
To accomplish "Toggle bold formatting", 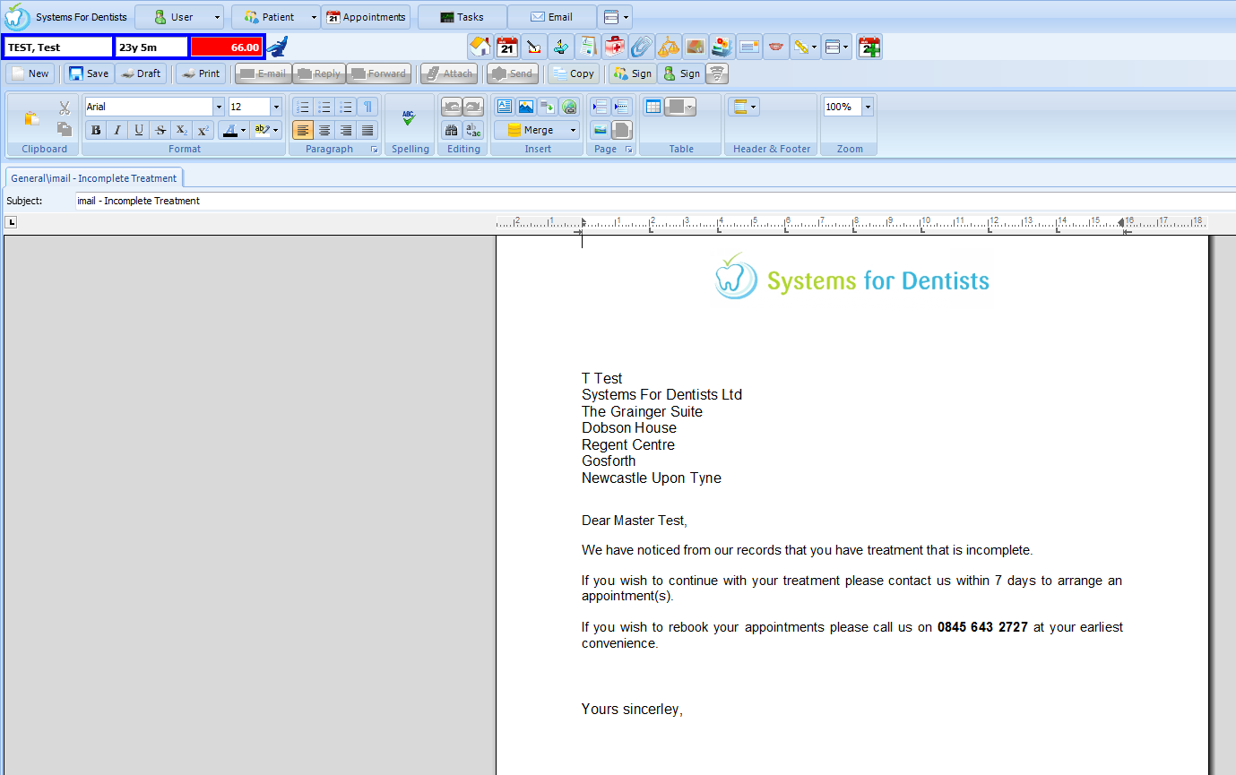I will point(96,130).
